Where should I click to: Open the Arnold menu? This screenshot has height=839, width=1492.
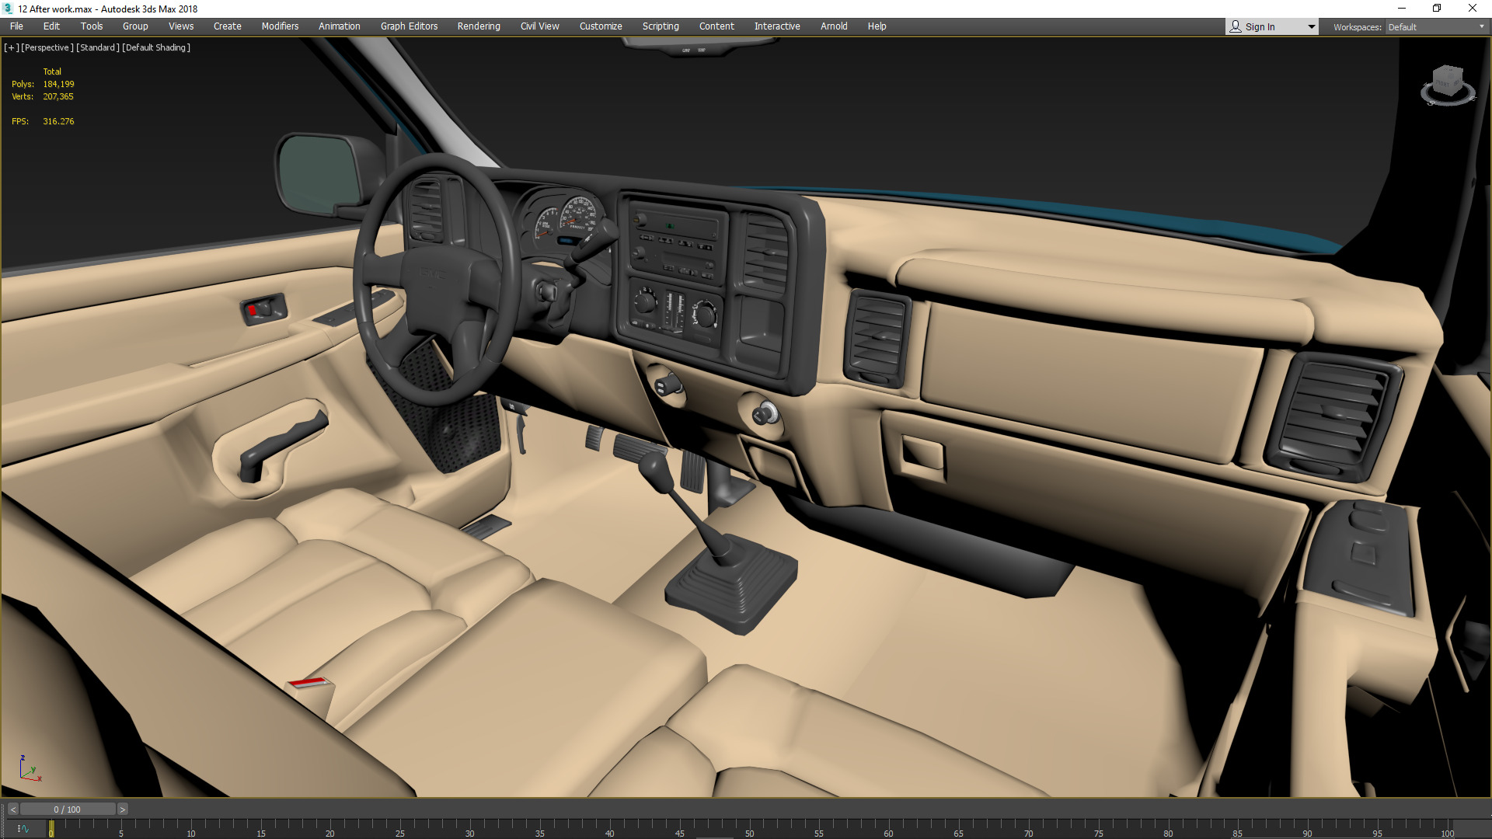834,26
